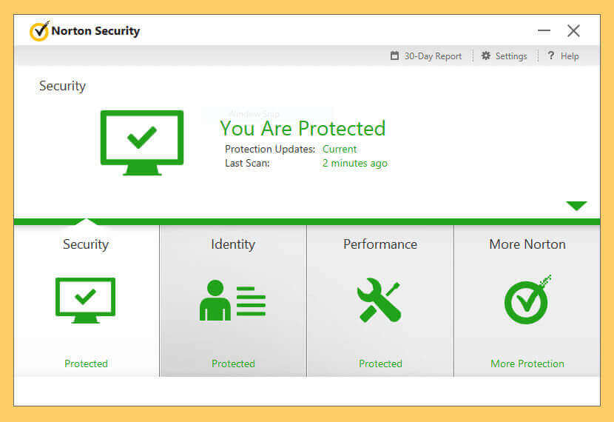Click the Help question mark icon
Viewport: 614px width, 422px height.
coord(551,56)
